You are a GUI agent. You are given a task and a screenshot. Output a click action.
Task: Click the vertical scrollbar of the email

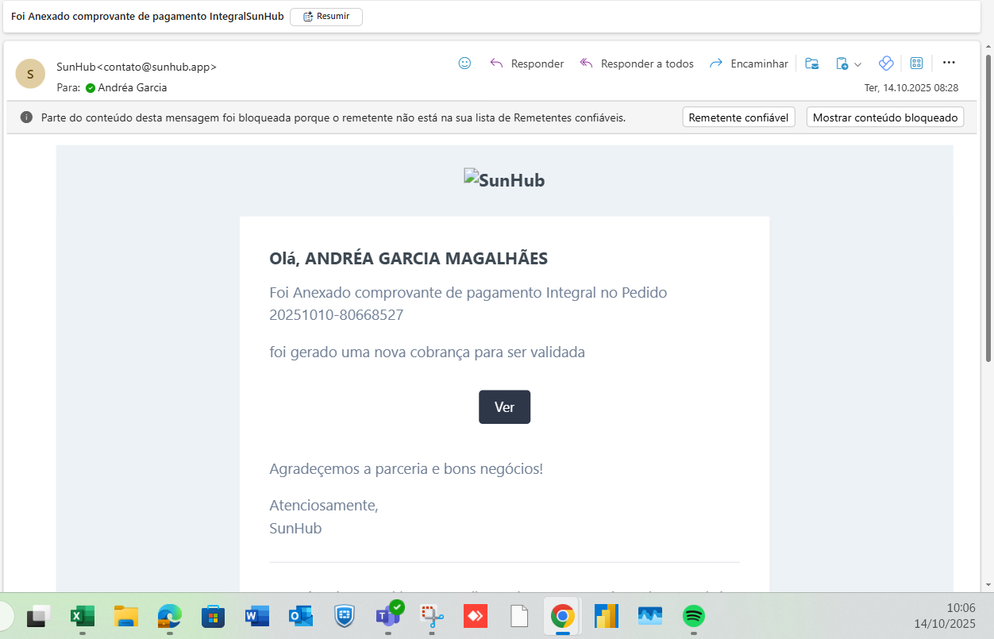(988, 206)
